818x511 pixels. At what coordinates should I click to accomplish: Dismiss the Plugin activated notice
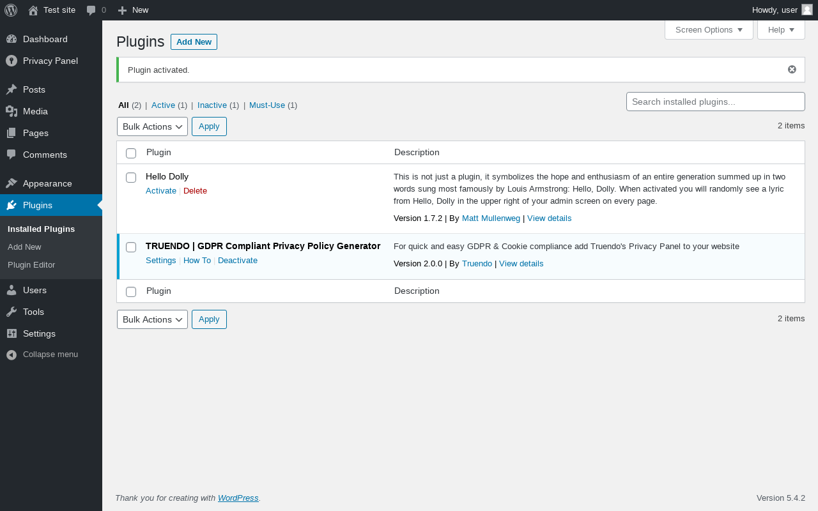click(x=792, y=70)
